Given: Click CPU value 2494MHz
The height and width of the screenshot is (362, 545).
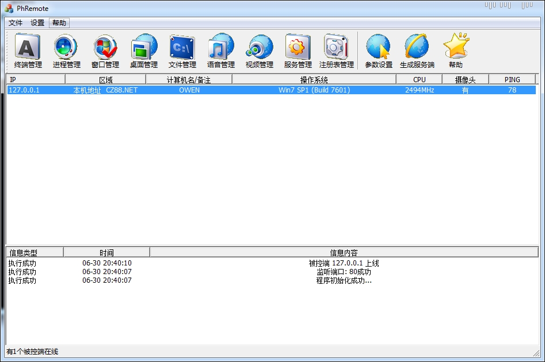Looking at the screenshot, I should [x=420, y=90].
